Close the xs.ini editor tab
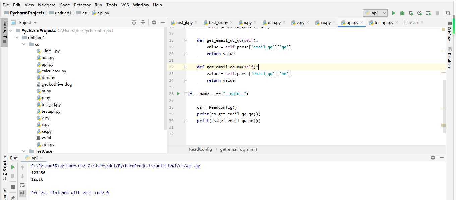Screen dimensions: 456x200 422,23
